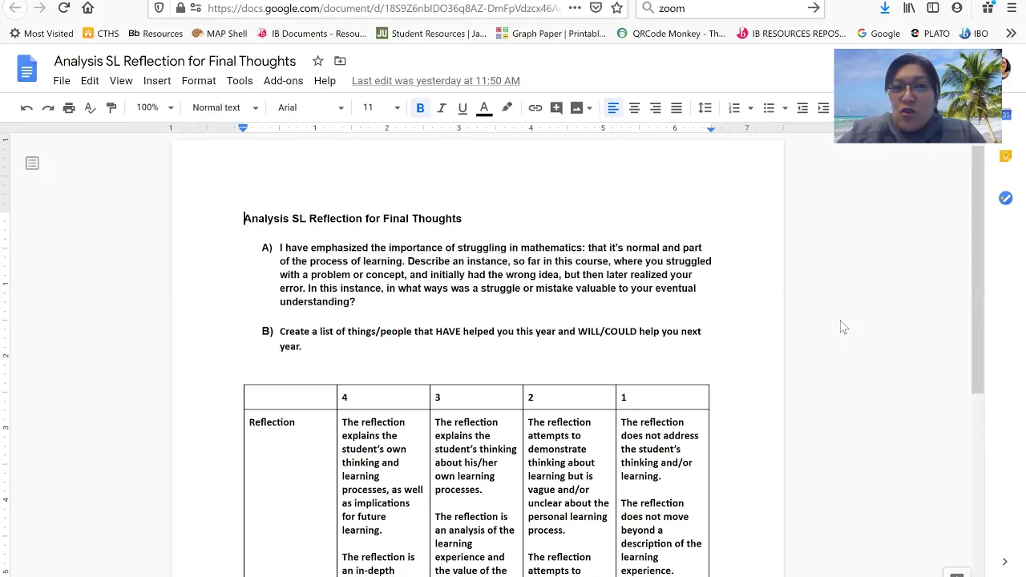Image resolution: width=1026 pixels, height=577 pixels.
Task: Open the MAP Shell bookmark
Action: point(220,34)
